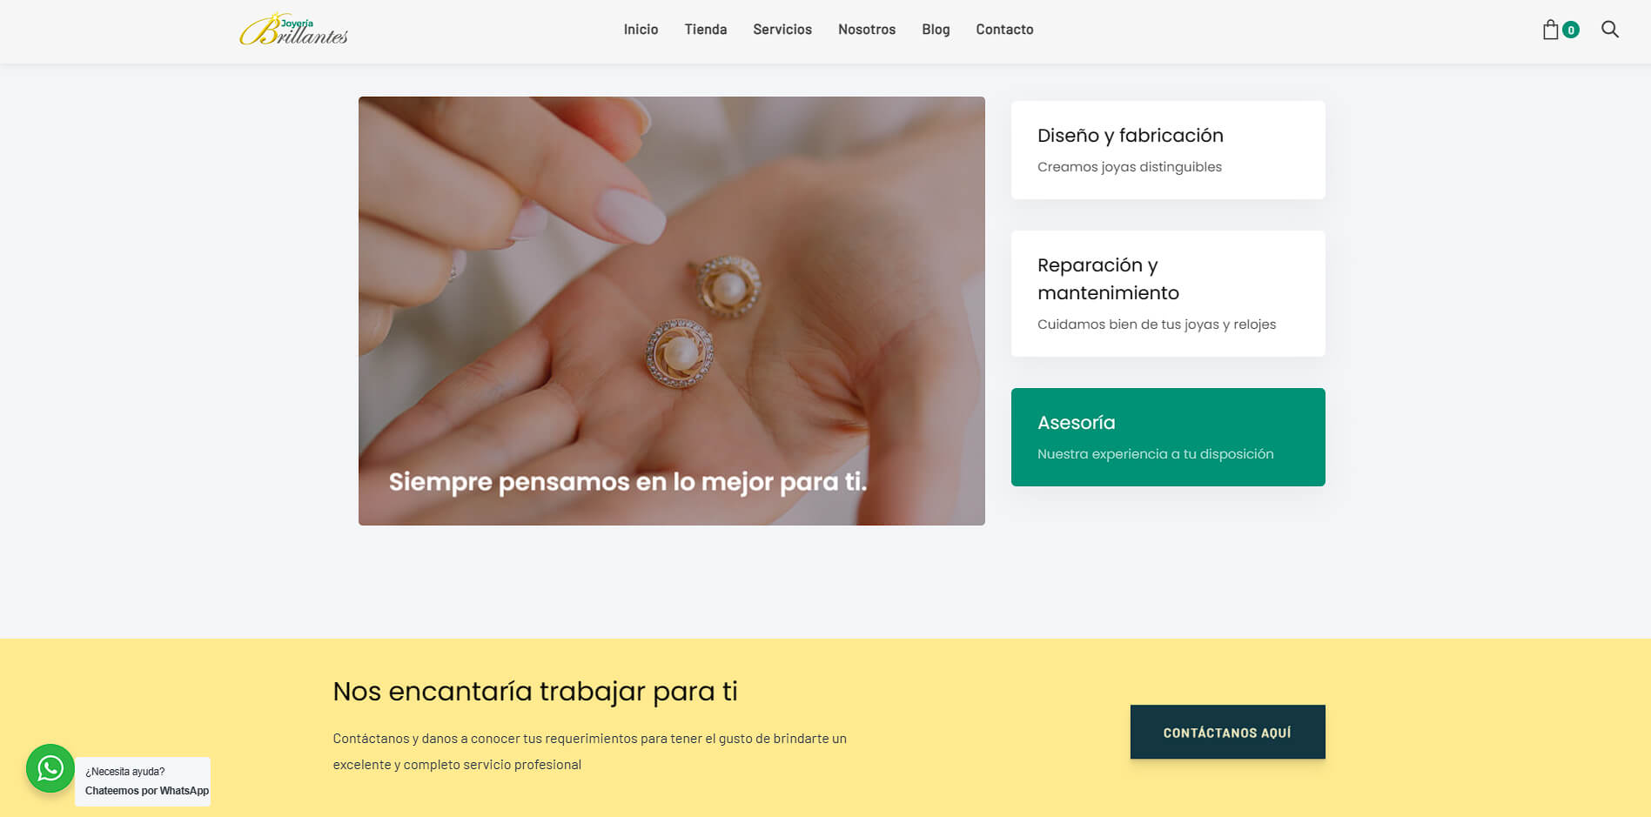Select the Reparación y mantenimiento tab card
This screenshot has width=1651, height=817.
(1168, 293)
